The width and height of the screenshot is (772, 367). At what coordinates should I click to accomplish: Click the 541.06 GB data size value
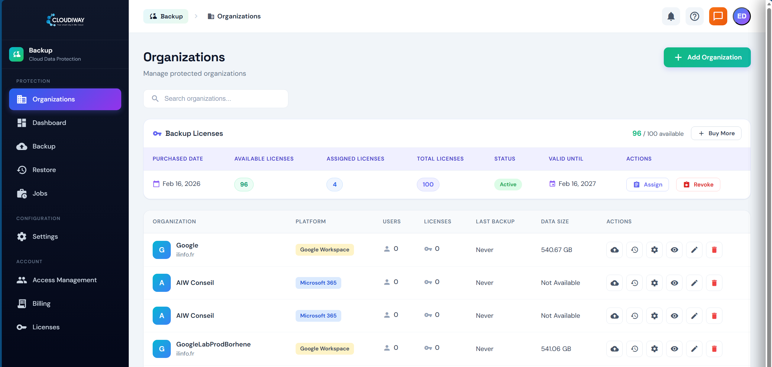[x=556, y=349]
